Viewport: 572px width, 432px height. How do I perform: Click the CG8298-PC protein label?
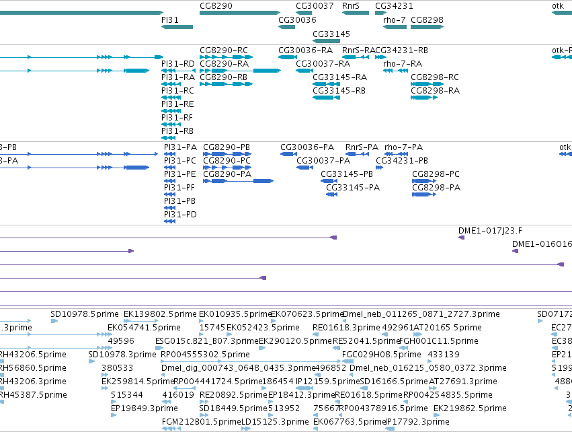tap(436, 174)
